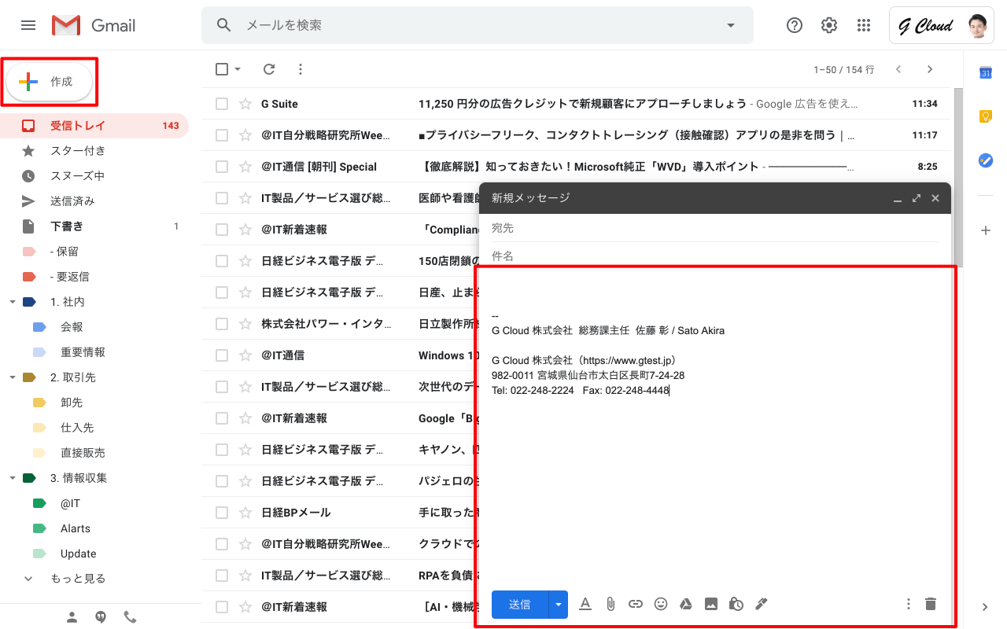Open formatting options in compose toolbar
Viewport: 1007px width, 629px height.
click(585, 604)
